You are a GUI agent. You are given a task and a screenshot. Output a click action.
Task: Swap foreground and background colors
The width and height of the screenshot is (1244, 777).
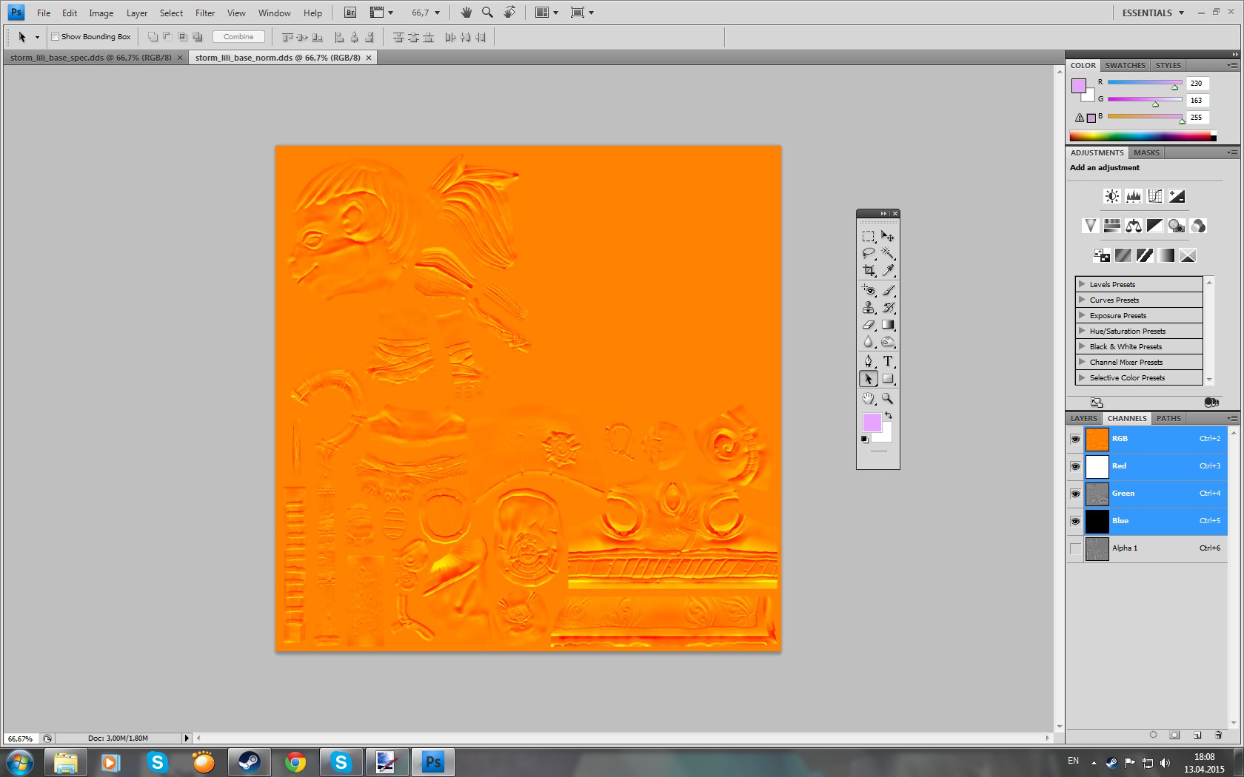tap(889, 416)
